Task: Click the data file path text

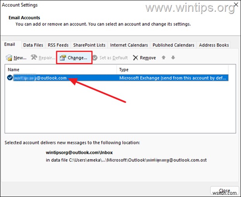Action: click(126, 160)
